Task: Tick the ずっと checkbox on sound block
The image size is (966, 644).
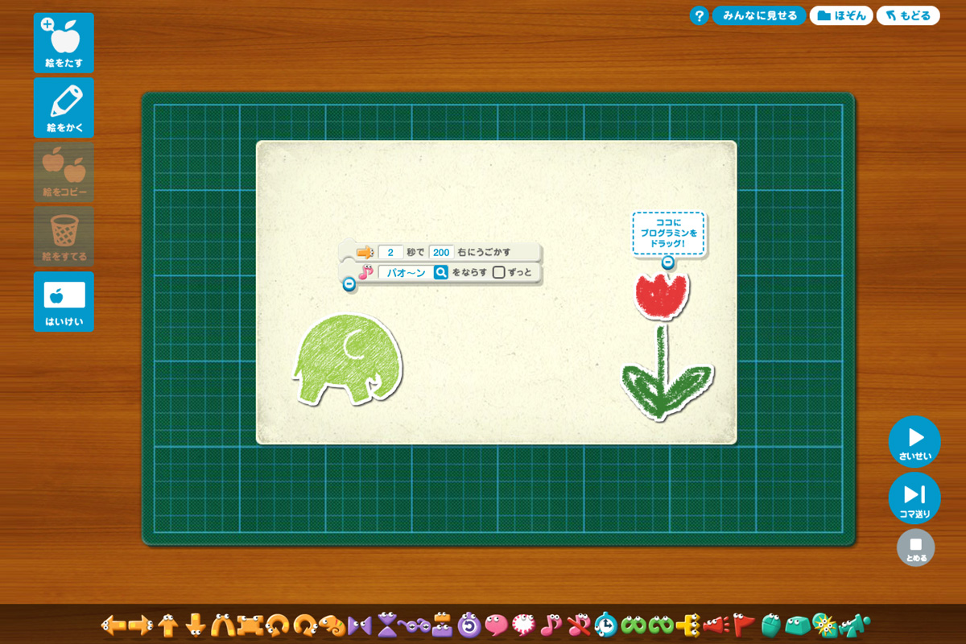Action: pos(499,272)
